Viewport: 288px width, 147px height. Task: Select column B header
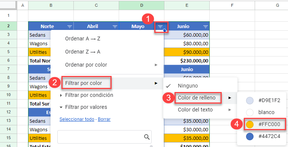point(51,5)
